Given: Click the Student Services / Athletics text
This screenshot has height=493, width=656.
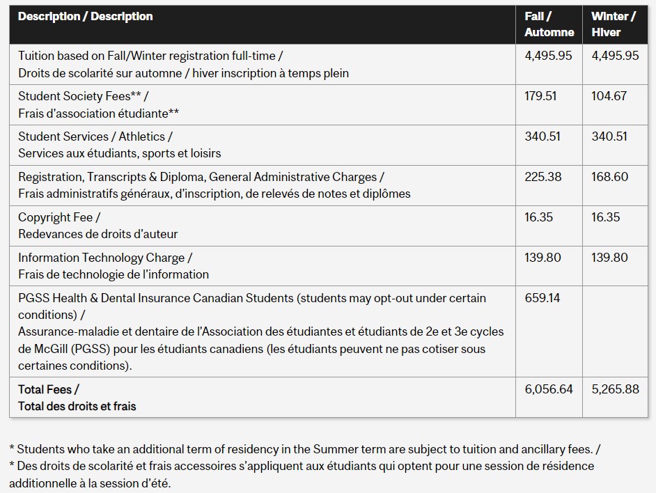Looking at the screenshot, I should point(95,136).
